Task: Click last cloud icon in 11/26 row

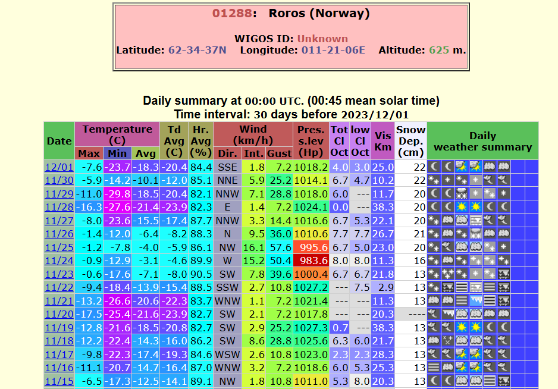Action: pyautogui.click(x=503, y=234)
